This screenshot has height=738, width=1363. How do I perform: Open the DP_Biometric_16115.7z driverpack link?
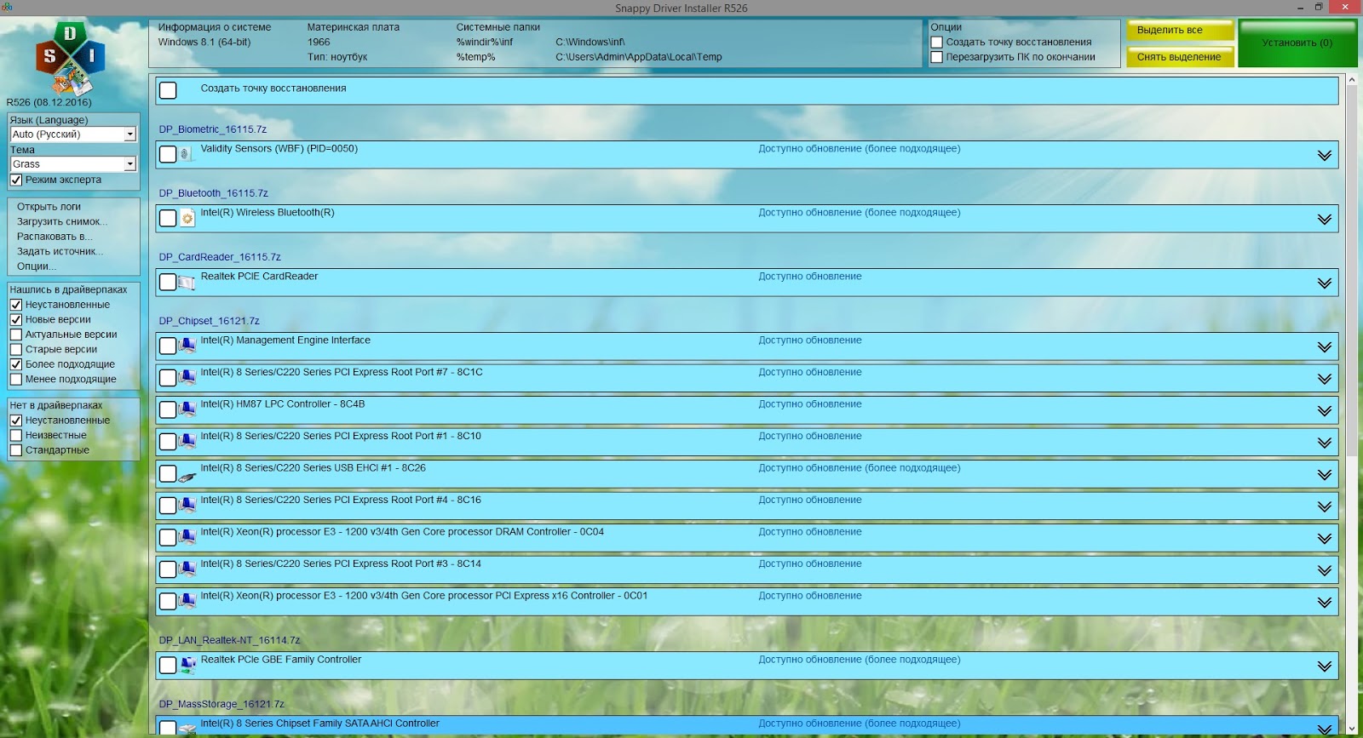click(x=212, y=129)
